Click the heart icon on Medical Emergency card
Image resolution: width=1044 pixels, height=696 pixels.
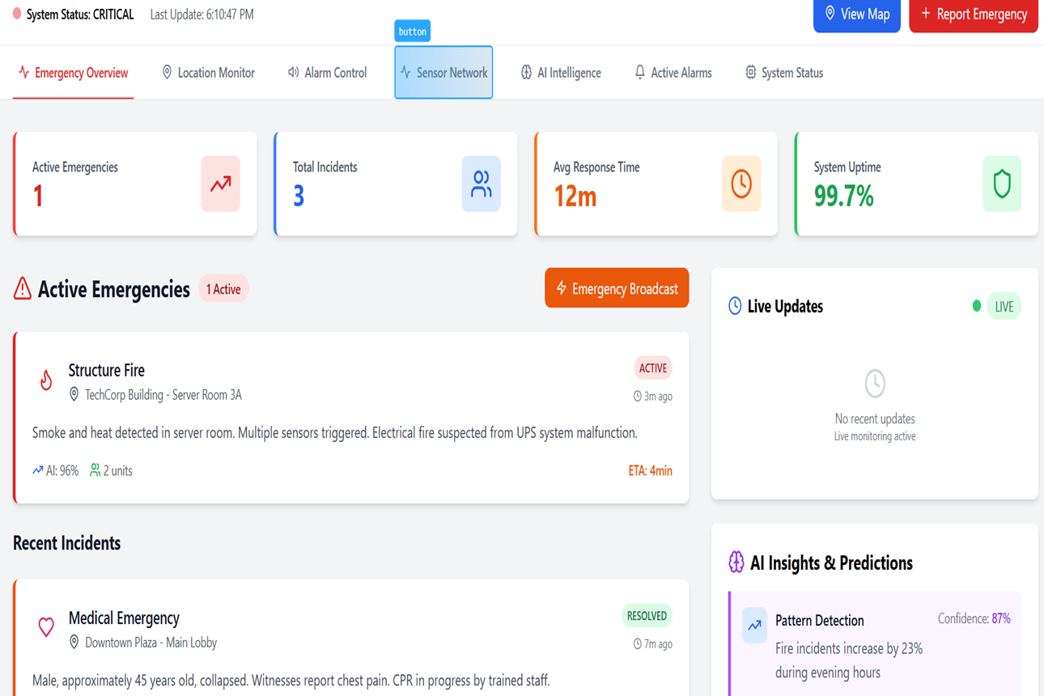46,626
